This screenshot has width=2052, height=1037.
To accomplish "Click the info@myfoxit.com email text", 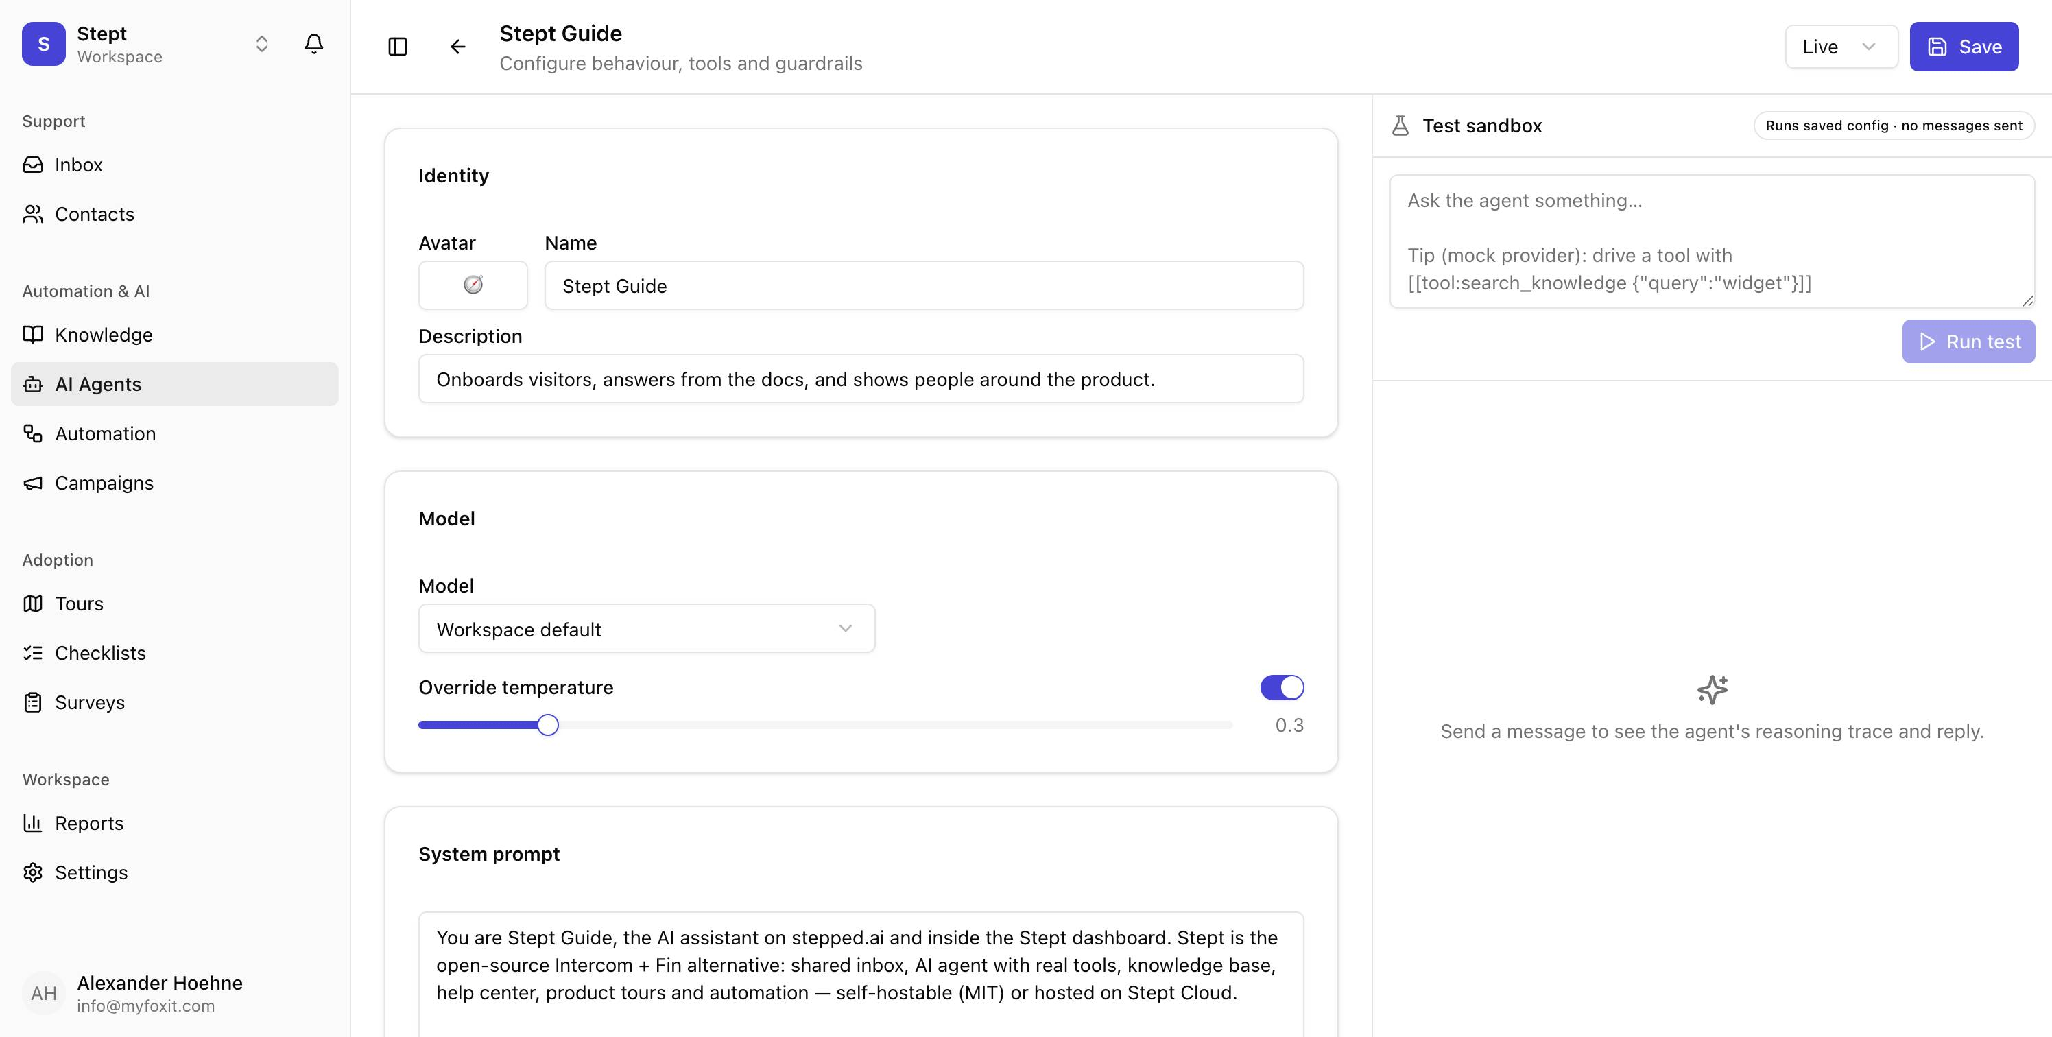I will (146, 1006).
